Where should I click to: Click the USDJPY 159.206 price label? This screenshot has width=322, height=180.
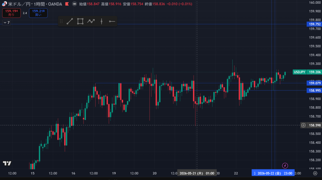pos(307,72)
